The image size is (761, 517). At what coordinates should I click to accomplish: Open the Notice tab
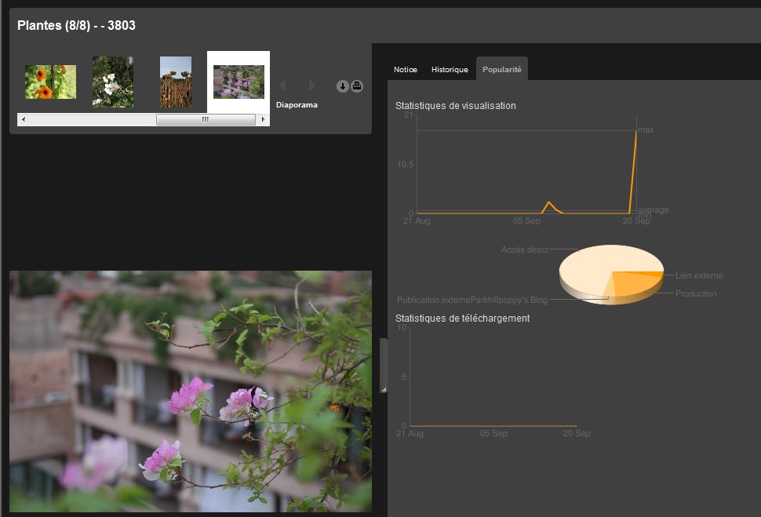pos(406,70)
